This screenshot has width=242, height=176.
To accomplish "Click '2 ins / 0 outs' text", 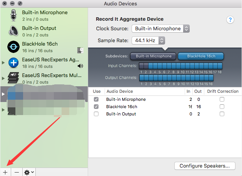I will 35,19.
